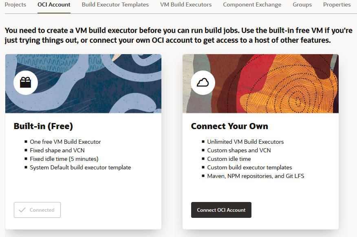
Task: Click the gift icon on Built-in card
Action: [25, 82]
